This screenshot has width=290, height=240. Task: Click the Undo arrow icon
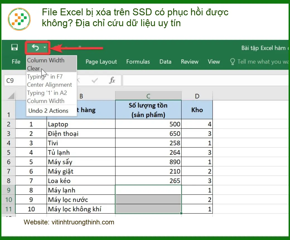35,47
